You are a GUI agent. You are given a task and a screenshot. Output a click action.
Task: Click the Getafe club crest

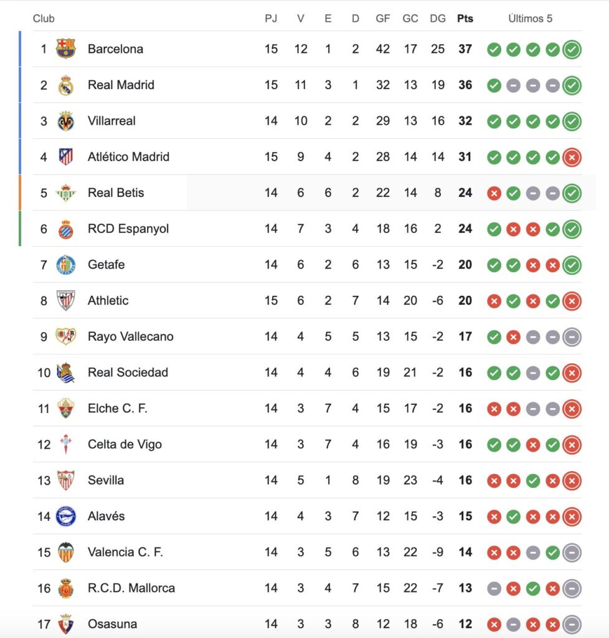coord(65,265)
